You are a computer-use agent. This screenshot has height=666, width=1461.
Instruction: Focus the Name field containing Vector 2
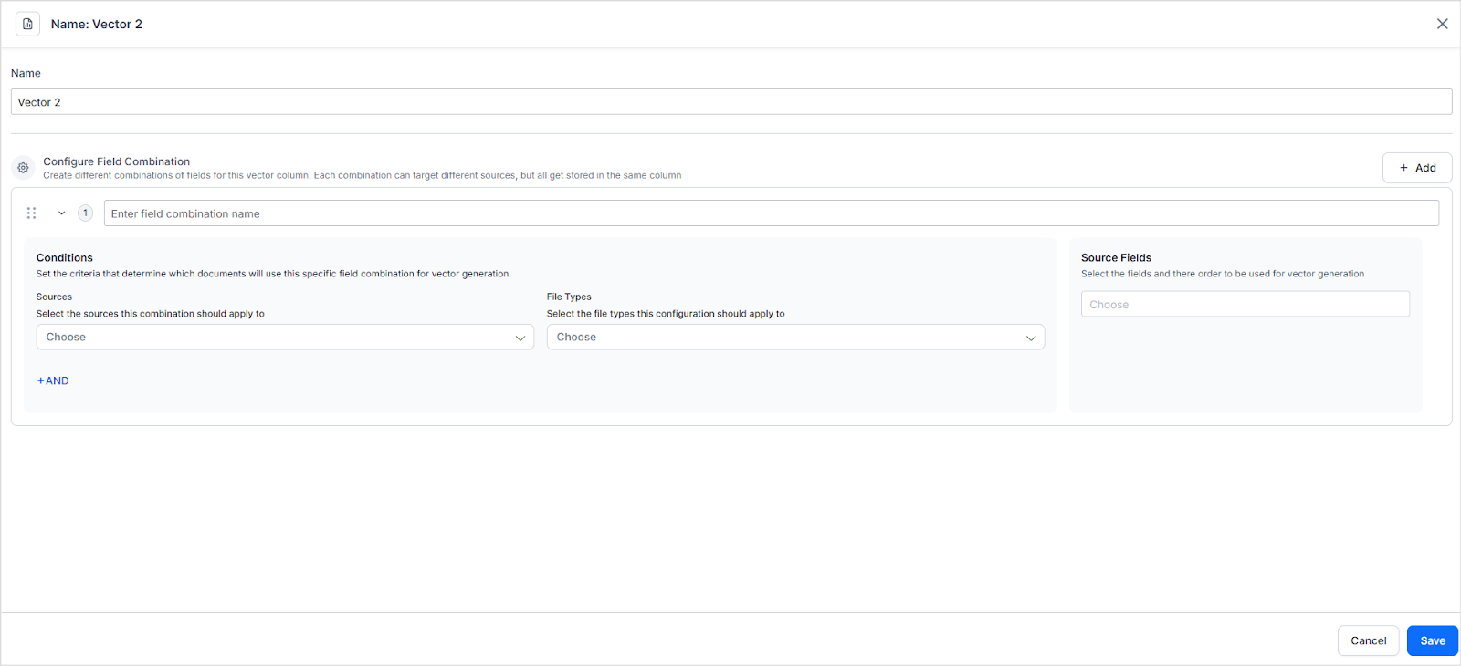click(x=730, y=102)
